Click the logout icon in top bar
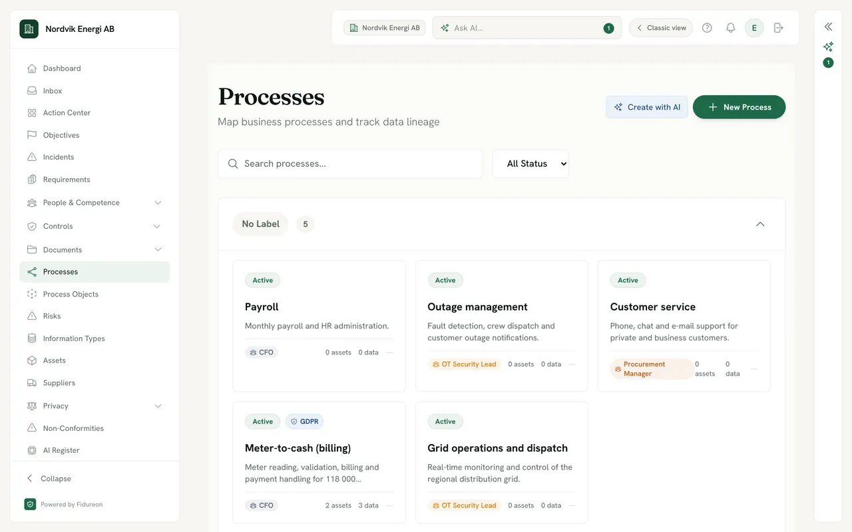The height and width of the screenshot is (532, 852). pyautogui.click(x=778, y=28)
